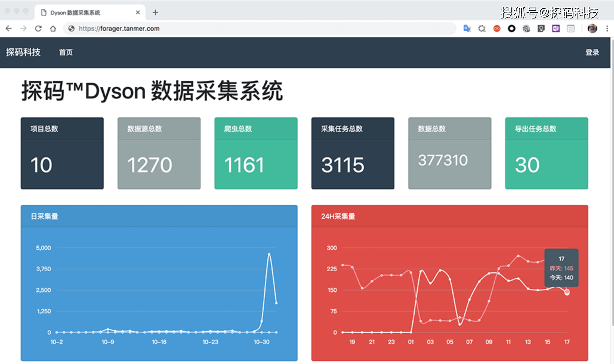The width and height of the screenshot is (614, 364).
Task: Open the Google Translate extension icon
Action: [x=467, y=29]
